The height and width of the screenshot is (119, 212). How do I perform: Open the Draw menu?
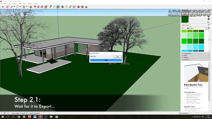[x=20, y=4]
